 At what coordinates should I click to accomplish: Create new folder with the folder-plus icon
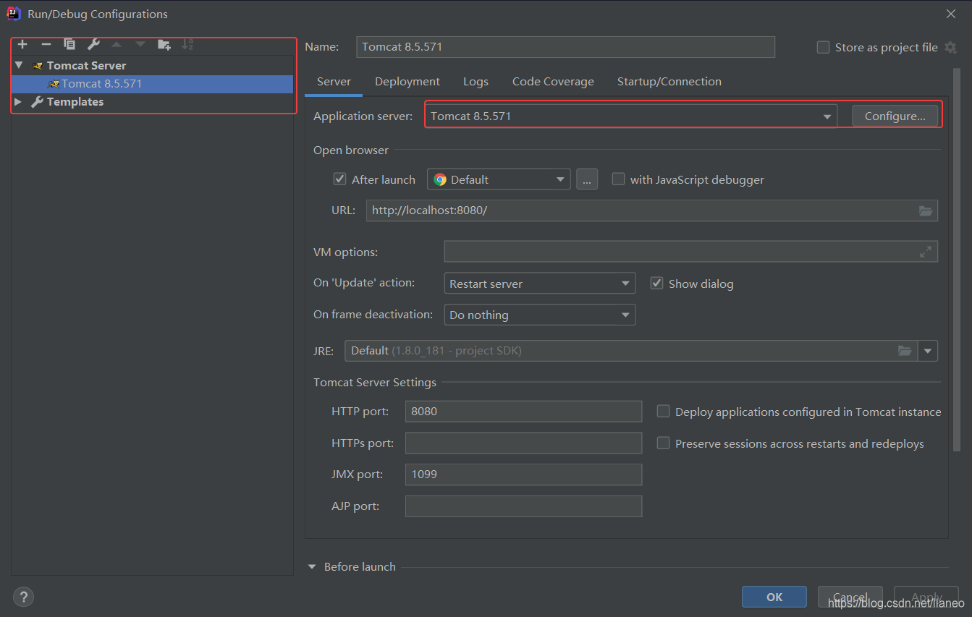tap(164, 44)
